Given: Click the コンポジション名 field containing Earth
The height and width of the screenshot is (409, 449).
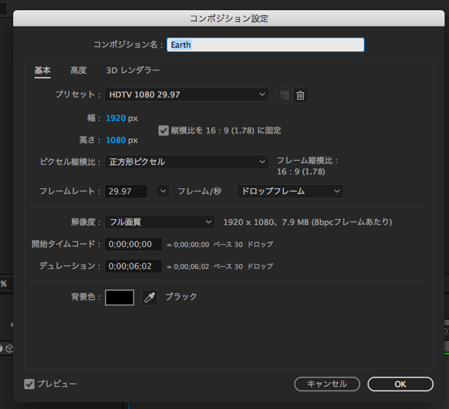Looking at the screenshot, I should click(266, 45).
